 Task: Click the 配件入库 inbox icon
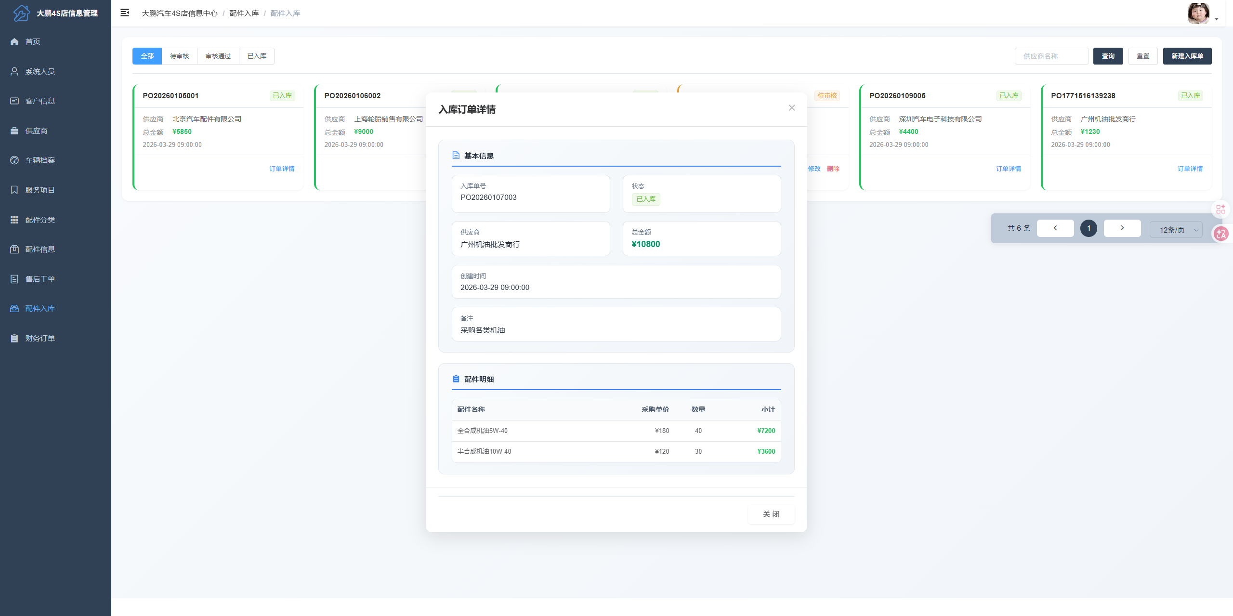(14, 309)
